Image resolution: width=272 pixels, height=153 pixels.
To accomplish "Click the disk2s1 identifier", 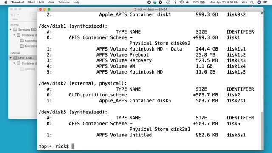I will tap(236, 101).
